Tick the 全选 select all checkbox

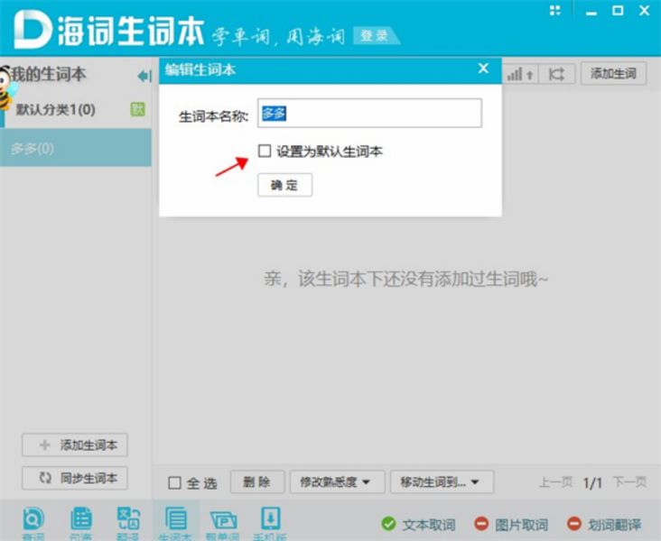tap(174, 482)
